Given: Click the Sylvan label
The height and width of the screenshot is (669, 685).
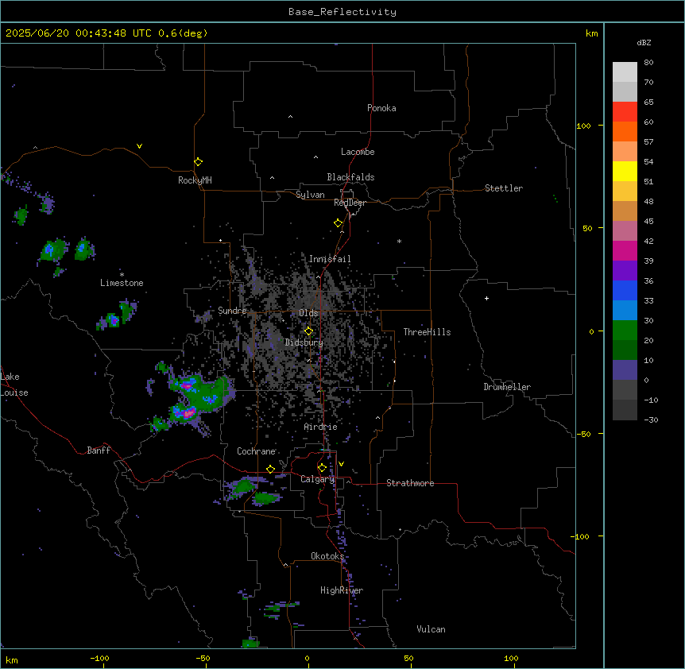Looking at the screenshot, I should [x=310, y=195].
